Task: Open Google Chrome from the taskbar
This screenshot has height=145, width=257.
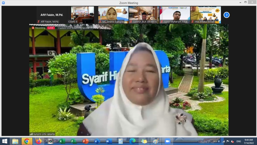Action: click(27, 141)
